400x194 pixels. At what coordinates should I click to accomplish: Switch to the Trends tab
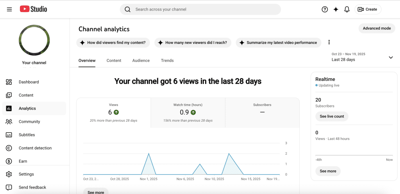click(x=167, y=60)
